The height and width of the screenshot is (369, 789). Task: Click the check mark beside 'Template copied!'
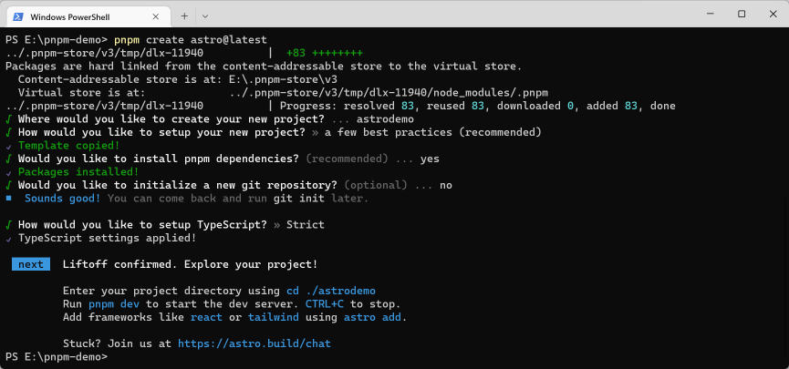(8, 147)
